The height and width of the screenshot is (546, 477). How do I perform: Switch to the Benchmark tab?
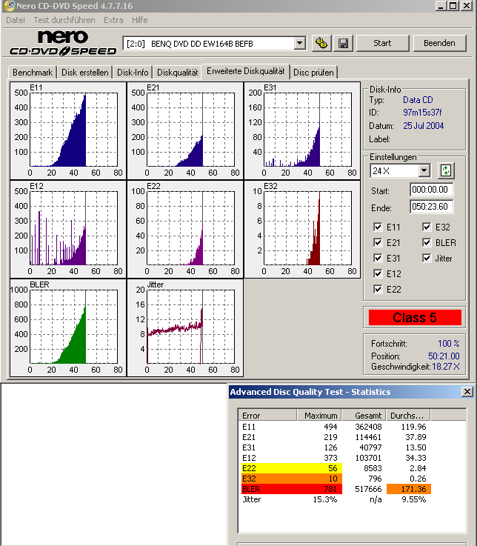[33, 73]
